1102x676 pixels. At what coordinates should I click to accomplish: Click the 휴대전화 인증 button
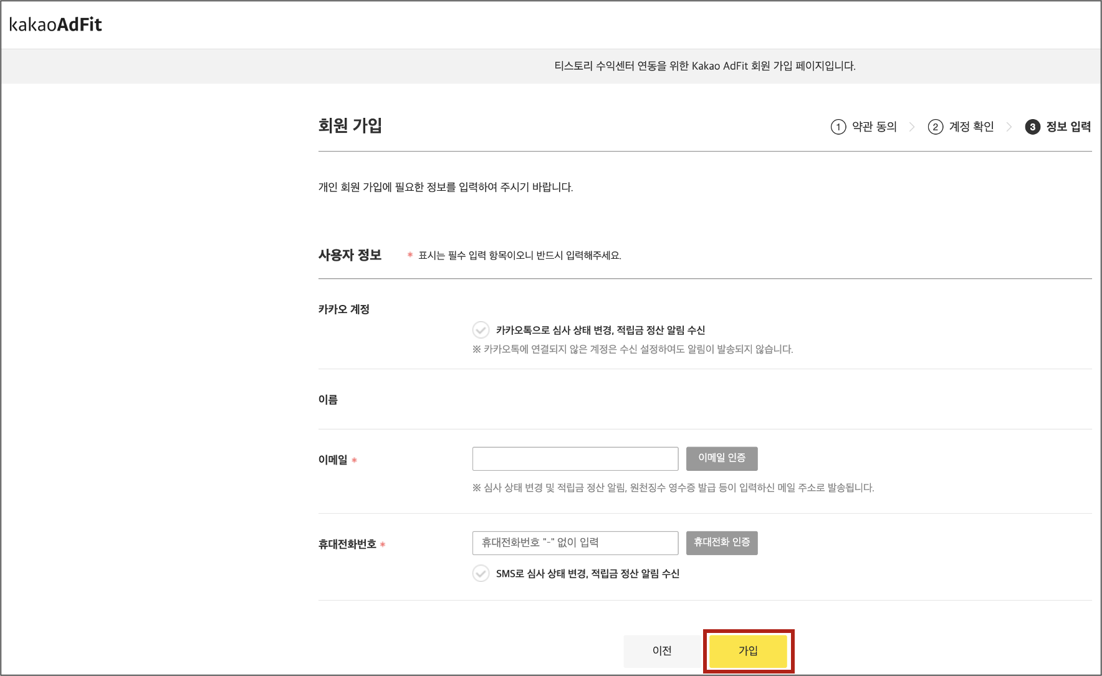pos(722,543)
